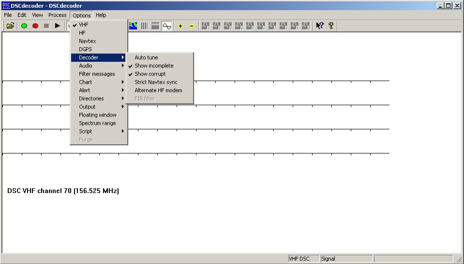Click the gray stop square button
The height and width of the screenshot is (264, 464).
pos(46,26)
